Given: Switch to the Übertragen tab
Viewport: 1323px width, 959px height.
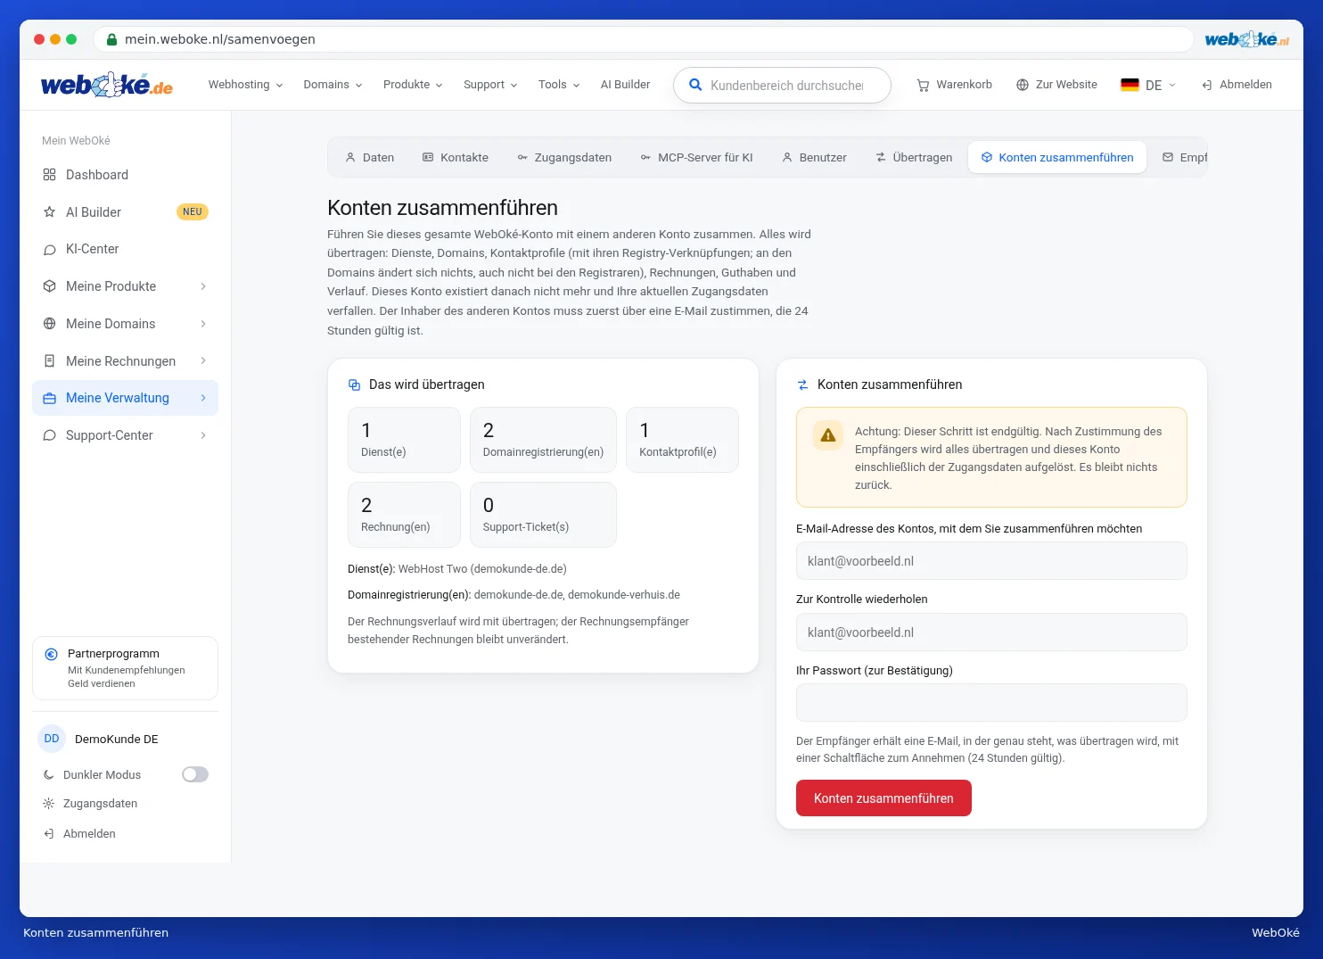Looking at the screenshot, I should 914,158.
